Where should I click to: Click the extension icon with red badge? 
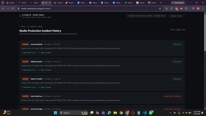(x=177, y=9)
